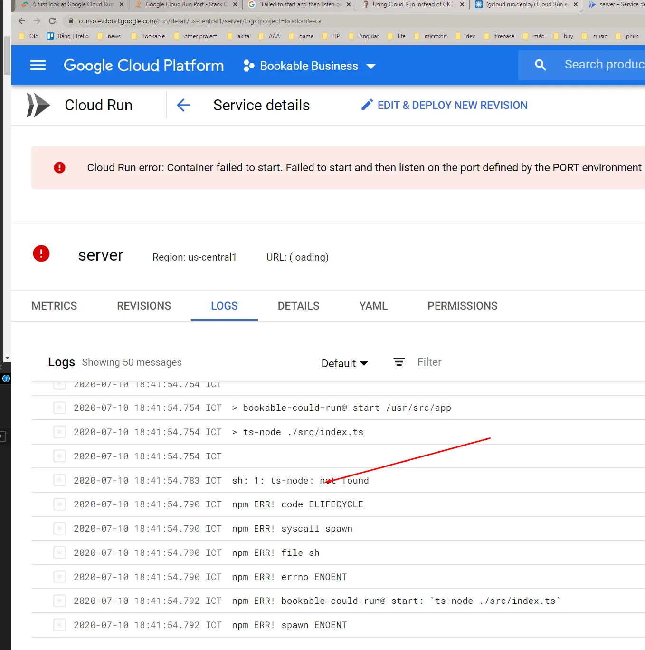Reload the page with the browser refresh icon
This screenshot has width=645, height=650.
[x=52, y=21]
